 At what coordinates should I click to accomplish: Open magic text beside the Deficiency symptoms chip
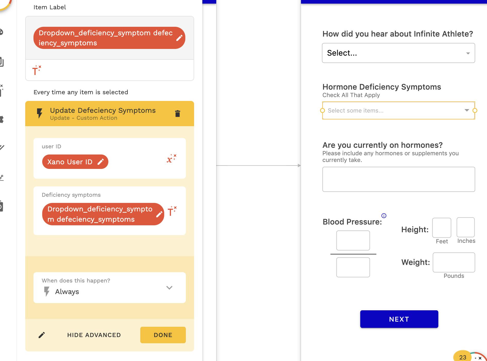172,211
